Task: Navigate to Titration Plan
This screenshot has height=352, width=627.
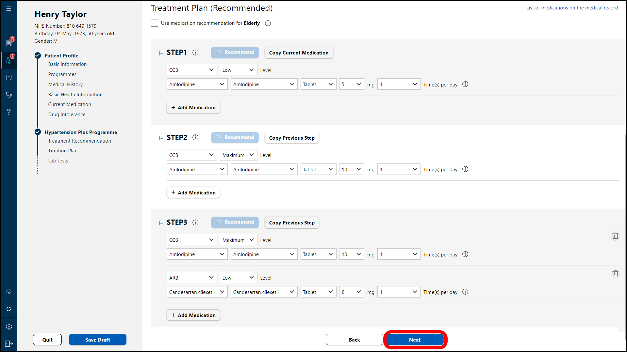Action: 63,151
